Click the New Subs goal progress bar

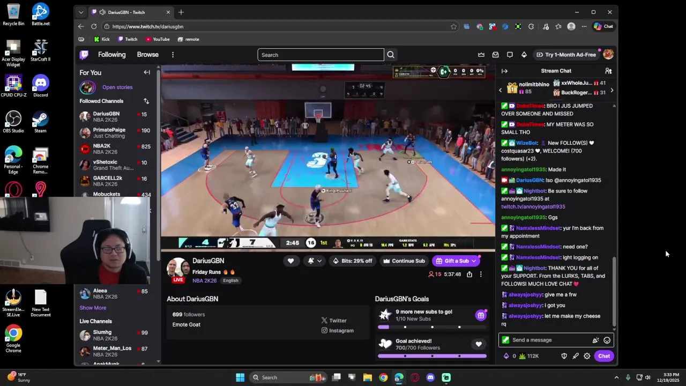click(x=432, y=327)
